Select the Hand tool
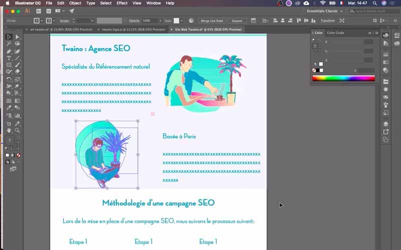401x250 pixels. (x=9, y=130)
